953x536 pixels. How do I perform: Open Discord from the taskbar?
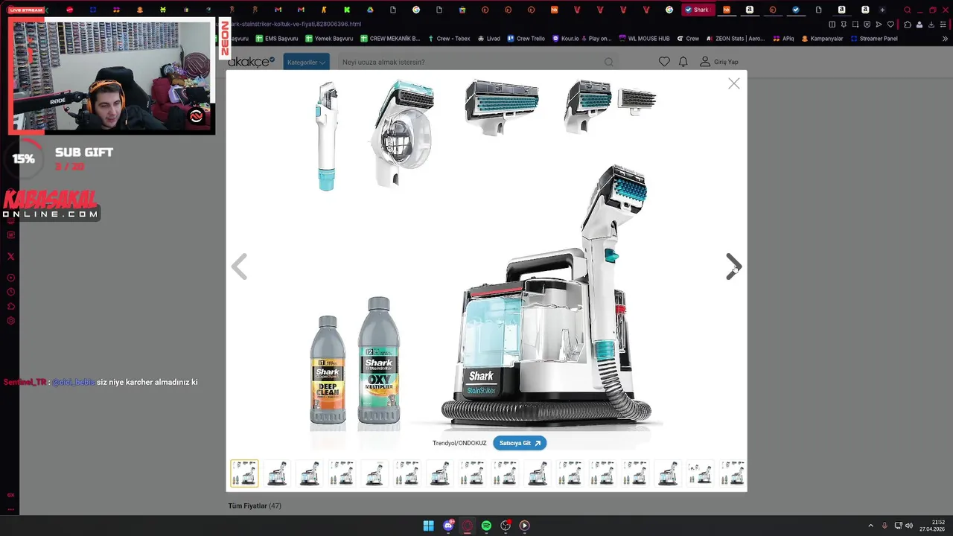click(448, 526)
